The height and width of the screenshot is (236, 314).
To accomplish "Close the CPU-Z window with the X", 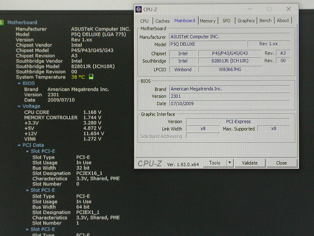I will click(289, 9).
